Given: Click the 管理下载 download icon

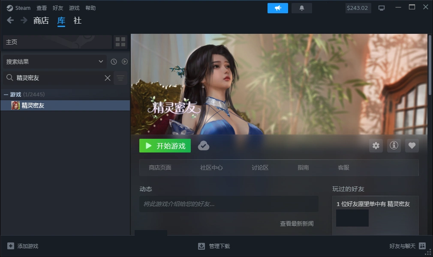Looking at the screenshot, I should [x=201, y=246].
